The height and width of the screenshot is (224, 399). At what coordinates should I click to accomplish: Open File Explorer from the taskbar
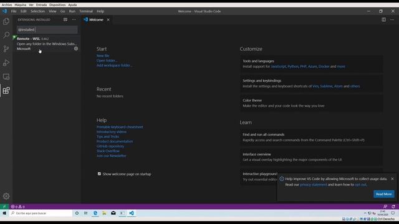click(104, 213)
